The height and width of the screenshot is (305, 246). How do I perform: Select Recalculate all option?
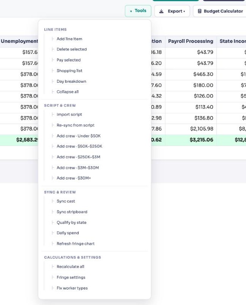click(70, 266)
